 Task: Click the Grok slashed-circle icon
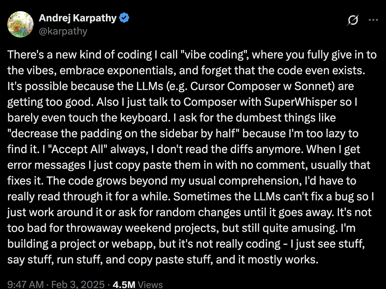353,20
